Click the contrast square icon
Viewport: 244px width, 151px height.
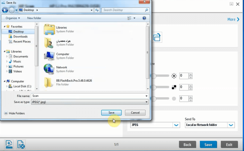pyautogui.click(x=174, y=87)
